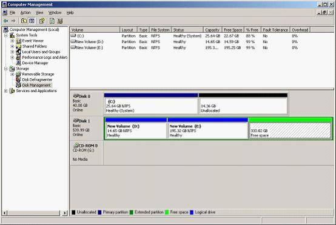336x225 pixels.
Task: Expand the Event Viewer tree node
Action: pyautogui.click(x=12, y=41)
